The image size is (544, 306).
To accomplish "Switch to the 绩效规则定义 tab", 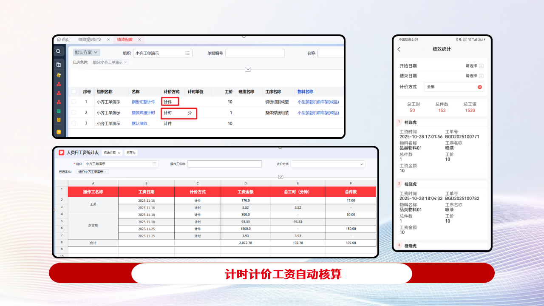I will click(89, 39).
